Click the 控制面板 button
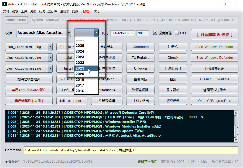This screenshot has height=168, width=243. (141, 79)
